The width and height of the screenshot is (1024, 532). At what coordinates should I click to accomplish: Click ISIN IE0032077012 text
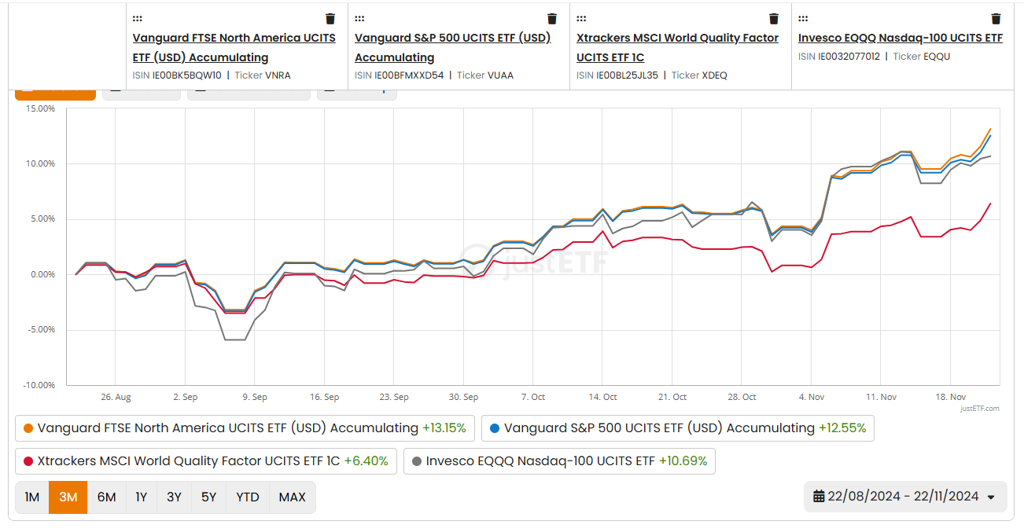pyautogui.click(x=839, y=57)
